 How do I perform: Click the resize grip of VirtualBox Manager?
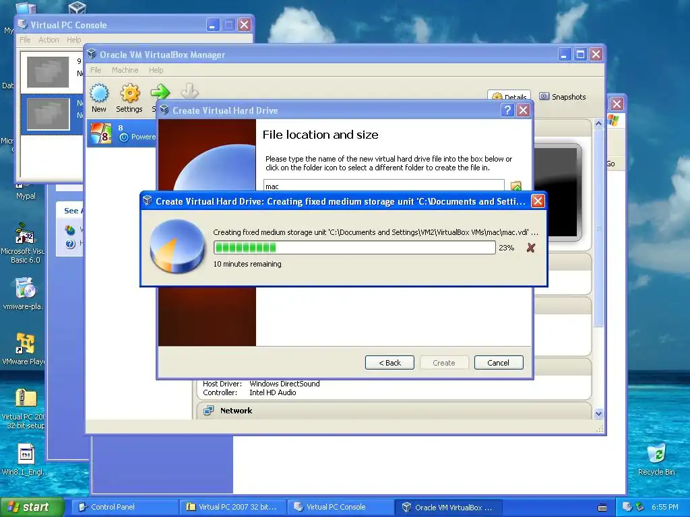600,429
